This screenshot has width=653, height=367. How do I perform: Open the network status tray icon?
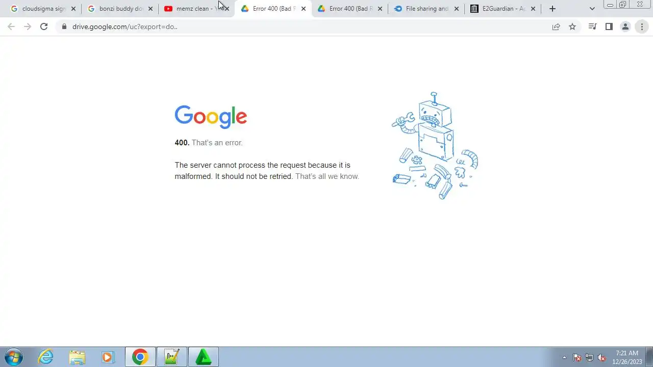[x=589, y=357]
